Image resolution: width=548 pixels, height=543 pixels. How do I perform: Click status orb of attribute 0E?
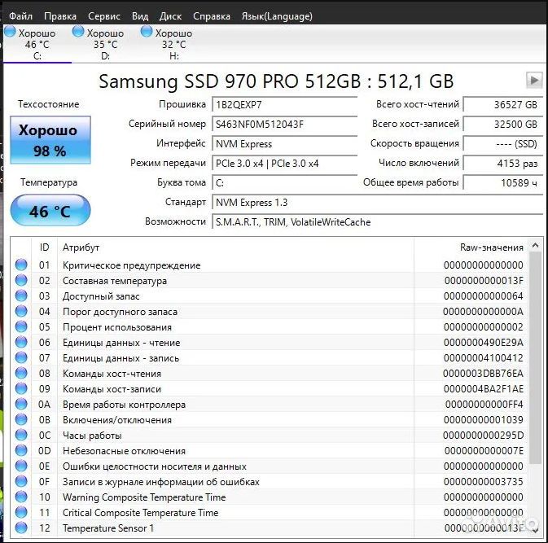21,466
